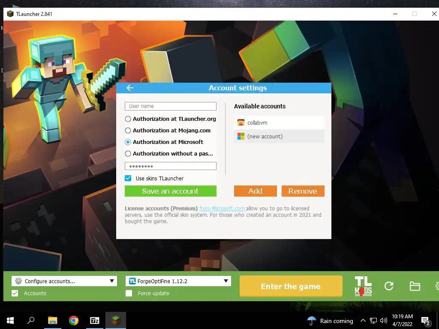Image resolution: width=439 pixels, height=329 pixels.
Task: Open 7-Zip from taskbar
Action: click(95, 320)
